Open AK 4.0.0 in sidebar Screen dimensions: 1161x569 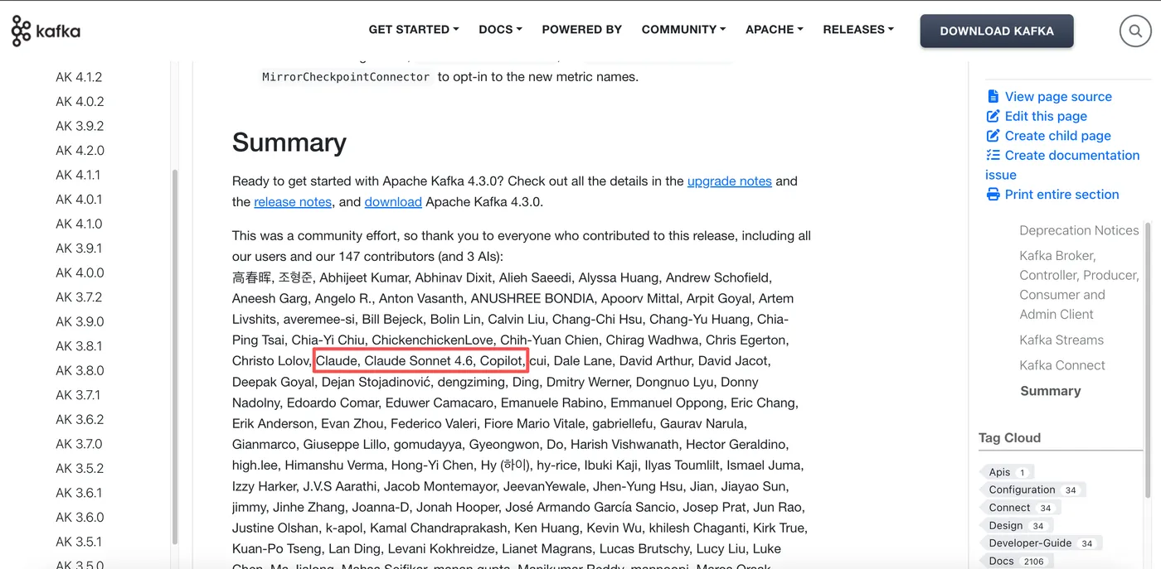pyautogui.click(x=80, y=272)
